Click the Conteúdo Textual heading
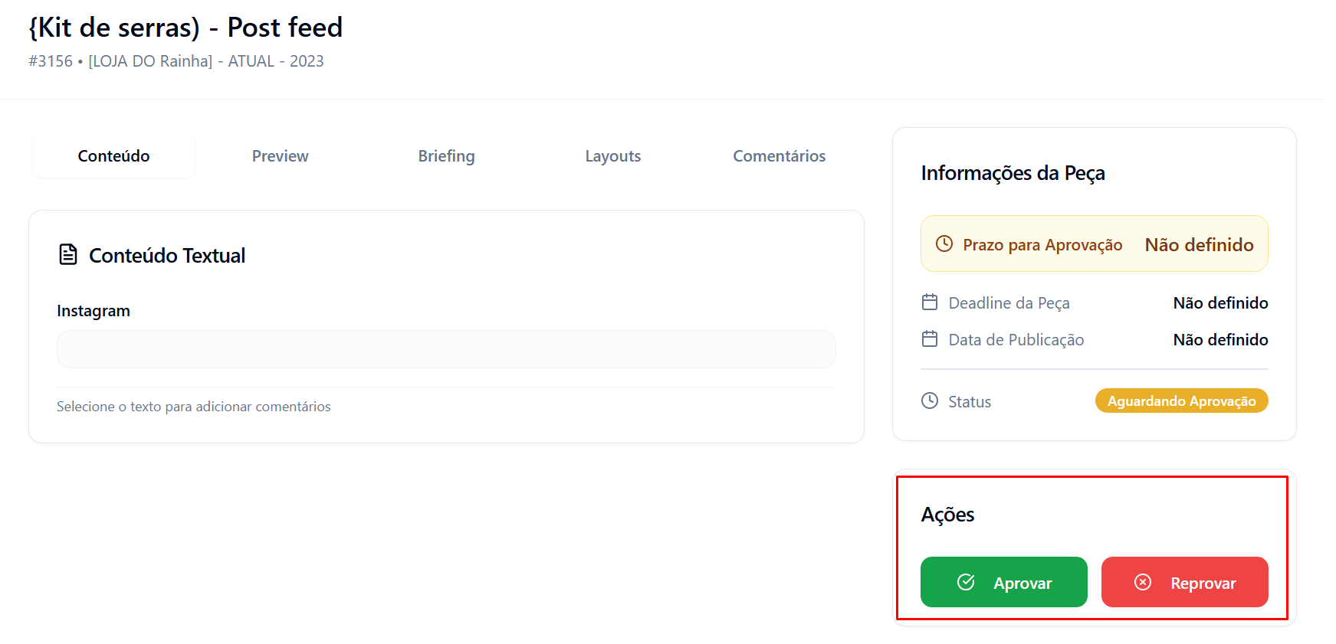The image size is (1336, 644). (x=167, y=256)
